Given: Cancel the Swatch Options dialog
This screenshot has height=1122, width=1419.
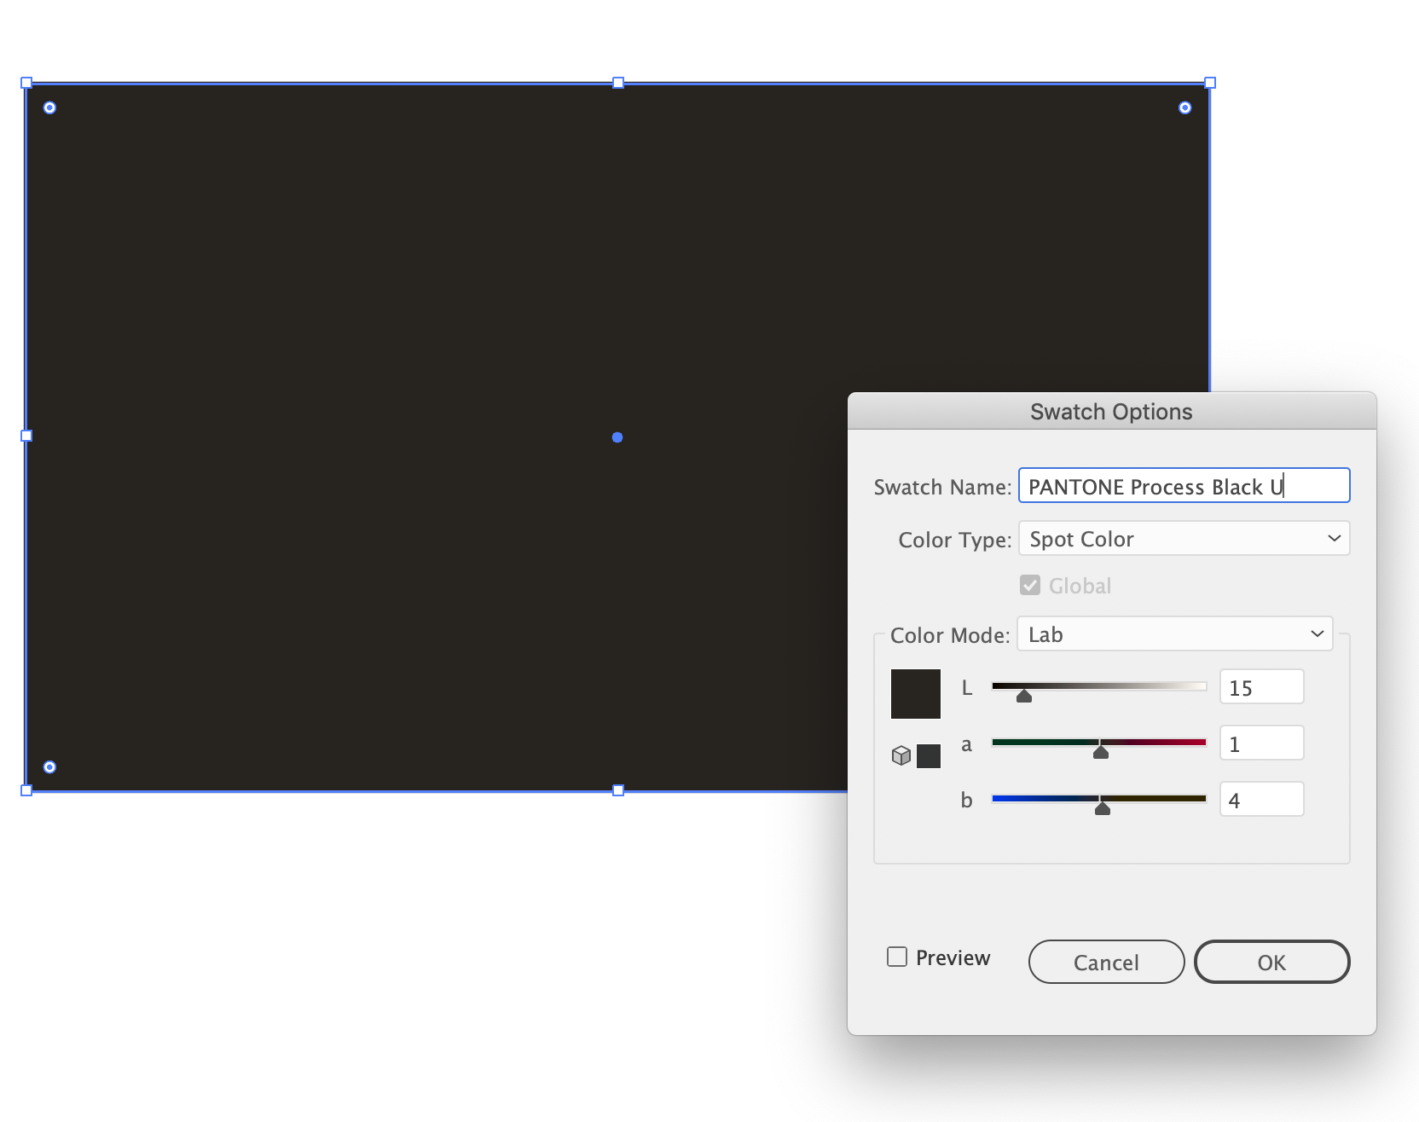Looking at the screenshot, I should coord(1106,962).
